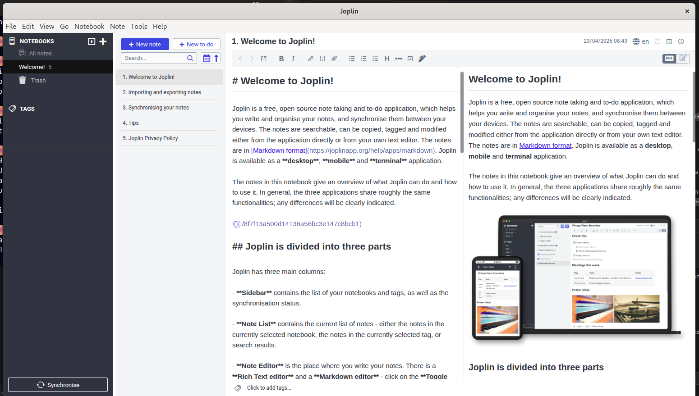Switch to Markdown editor mode

click(x=669, y=58)
